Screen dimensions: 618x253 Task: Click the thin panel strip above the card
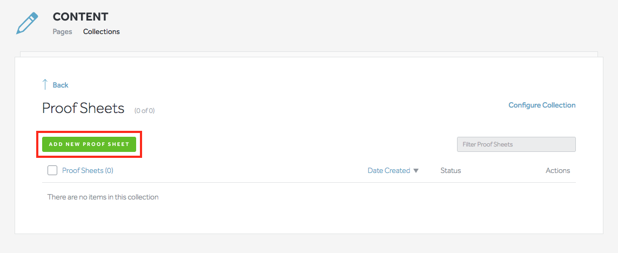(x=309, y=54)
